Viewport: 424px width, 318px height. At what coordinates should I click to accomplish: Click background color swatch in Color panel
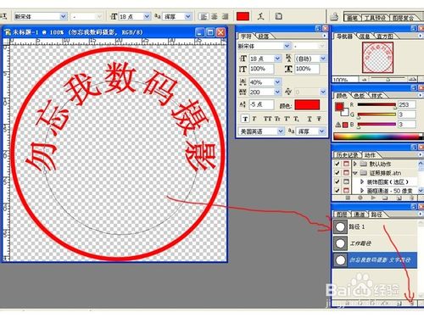[x=345, y=112]
